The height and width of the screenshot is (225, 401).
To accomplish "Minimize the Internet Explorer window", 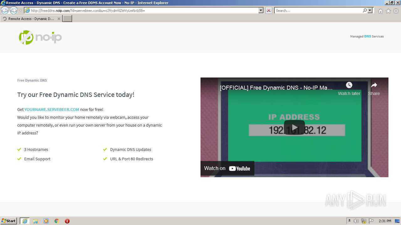I will [387, 2].
